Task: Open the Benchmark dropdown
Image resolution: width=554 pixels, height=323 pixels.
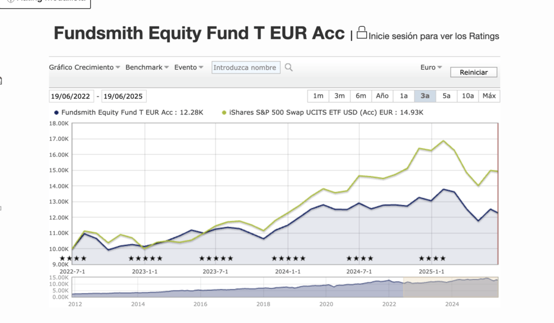Action: point(147,67)
